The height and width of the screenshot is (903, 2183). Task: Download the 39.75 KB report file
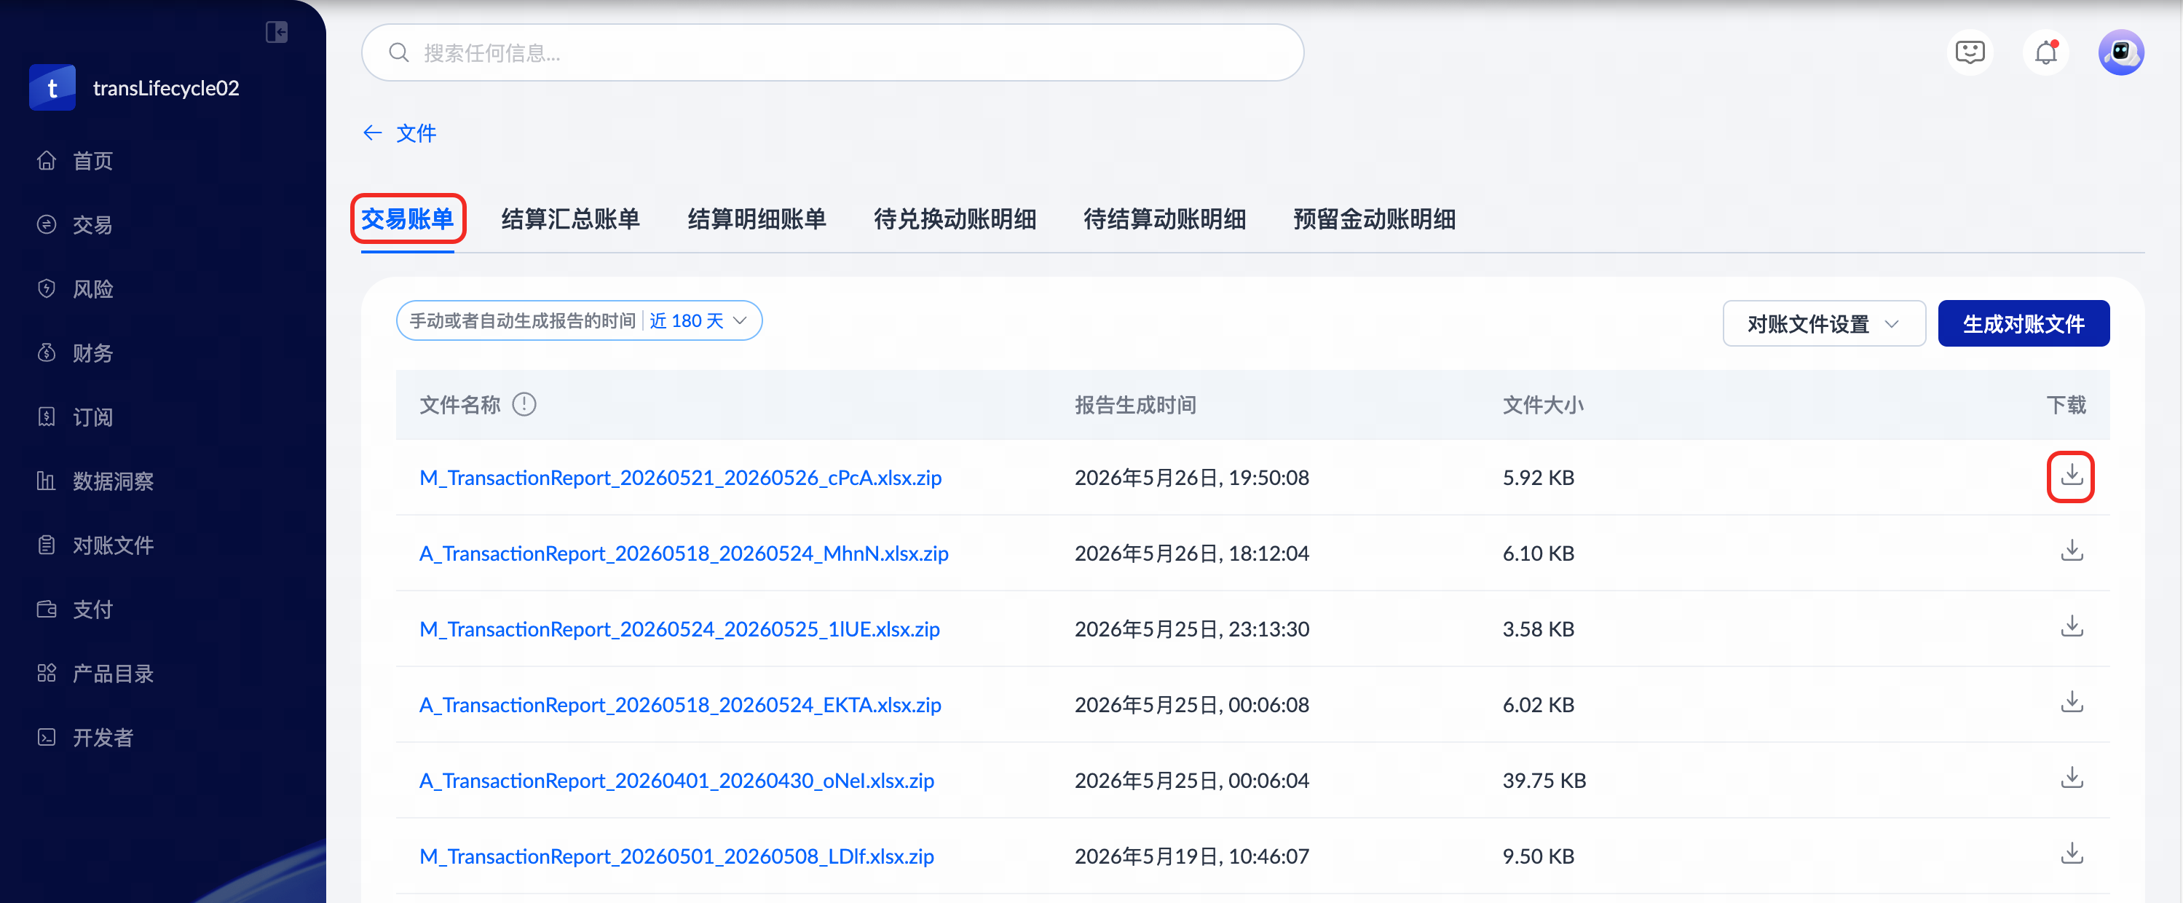2071,779
